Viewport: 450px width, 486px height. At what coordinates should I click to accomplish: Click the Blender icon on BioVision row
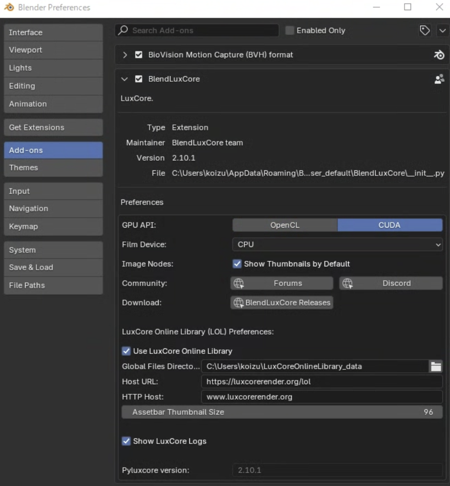439,55
